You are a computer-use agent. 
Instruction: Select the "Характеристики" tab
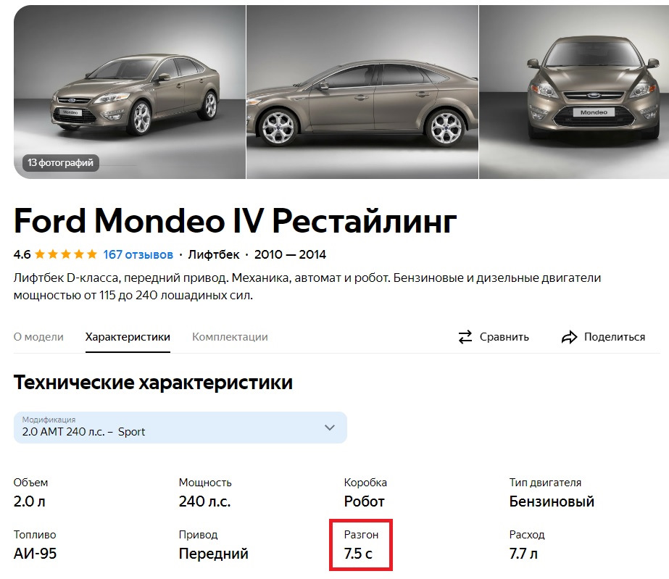click(x=128, y=337)
